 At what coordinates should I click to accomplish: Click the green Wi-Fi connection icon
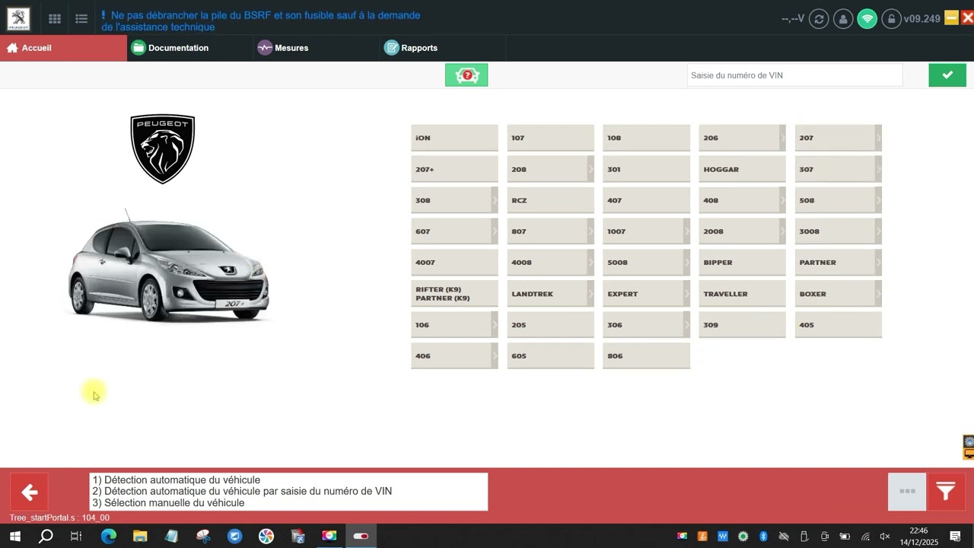pos(867,19)
